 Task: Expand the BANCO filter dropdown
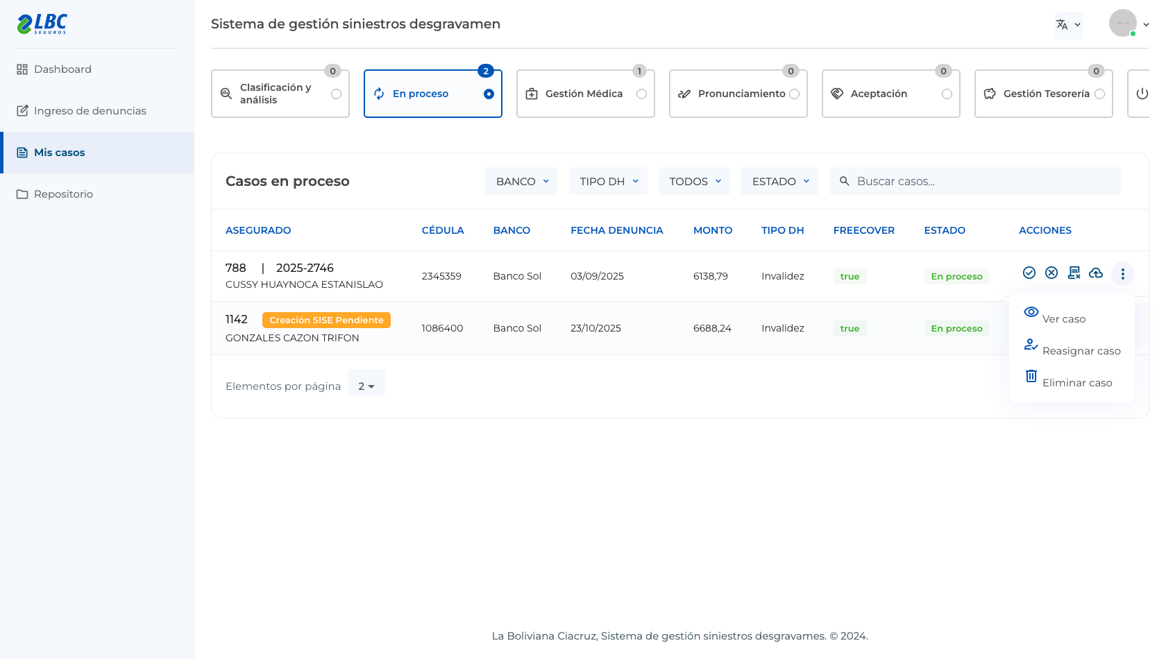pos(522,181)
